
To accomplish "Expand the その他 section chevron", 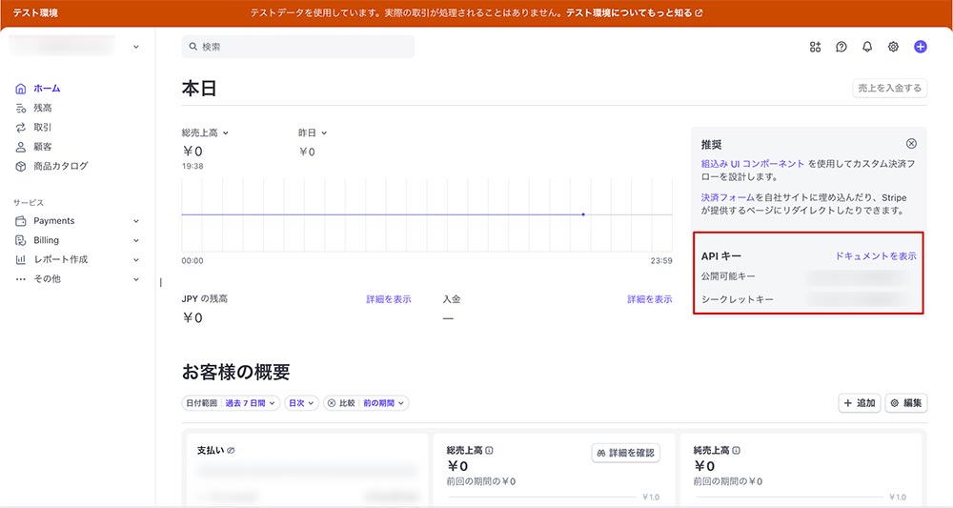I will 136,279.
